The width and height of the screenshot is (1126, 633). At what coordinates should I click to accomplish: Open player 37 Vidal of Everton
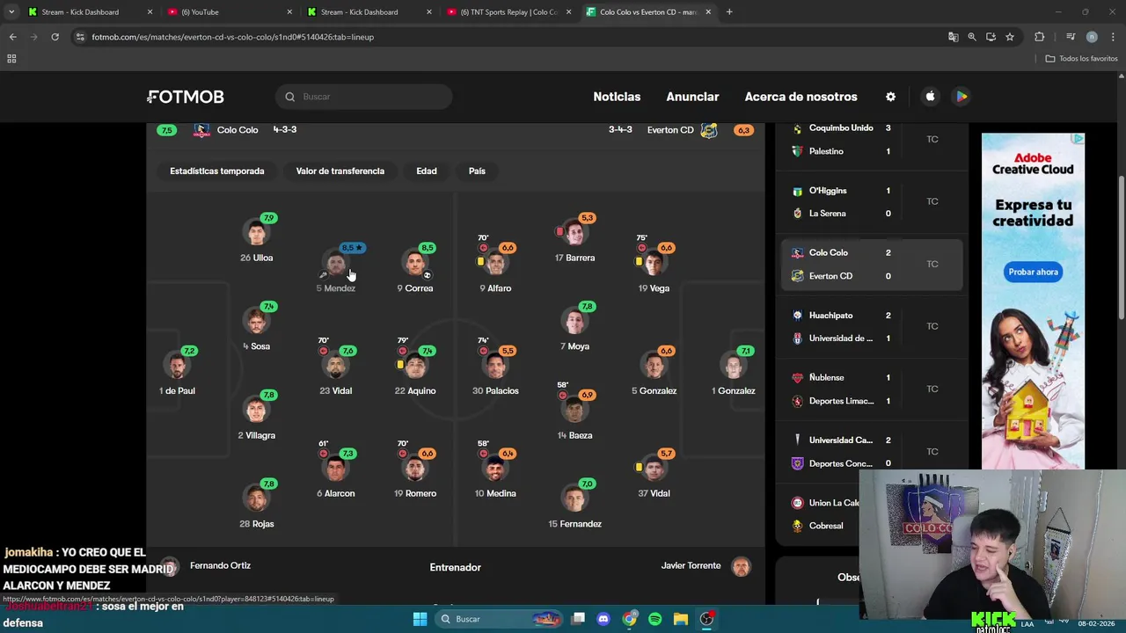pos(654,473)
